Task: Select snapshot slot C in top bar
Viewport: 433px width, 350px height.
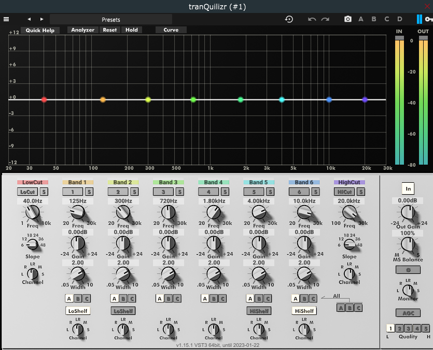Action: (387, 19)
